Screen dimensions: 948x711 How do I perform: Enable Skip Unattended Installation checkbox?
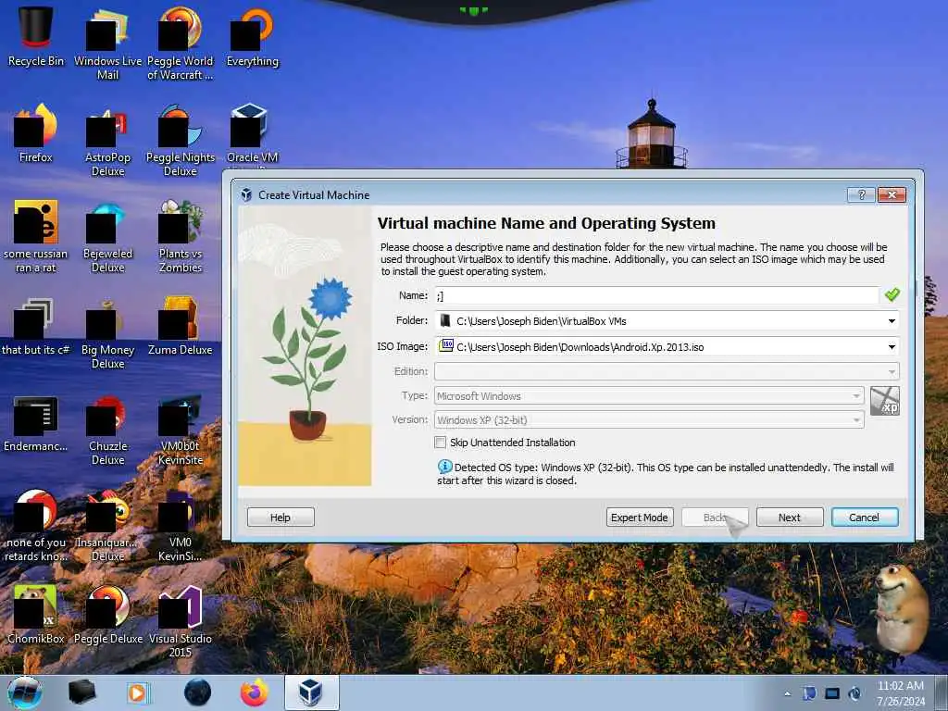click(440, 442)
